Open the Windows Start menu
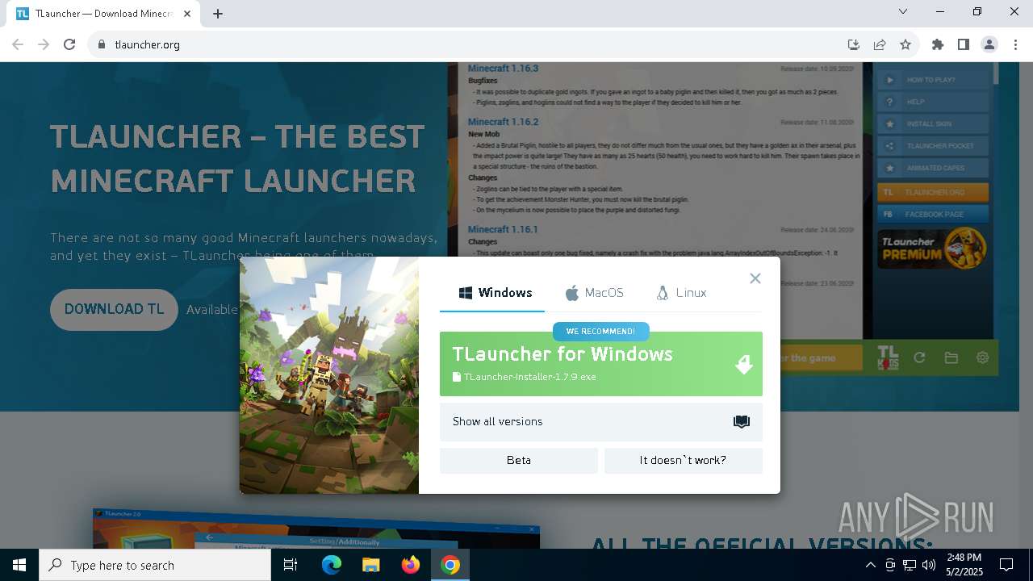The width and height of the screenshot is (1033, 581). click(x=19, y=565)
